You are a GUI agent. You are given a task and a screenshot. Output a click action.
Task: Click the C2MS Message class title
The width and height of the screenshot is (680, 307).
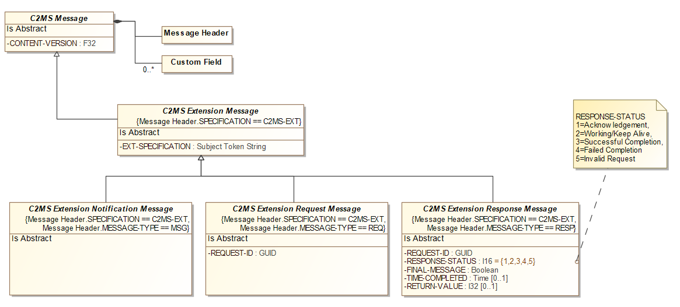coord(59,19)
